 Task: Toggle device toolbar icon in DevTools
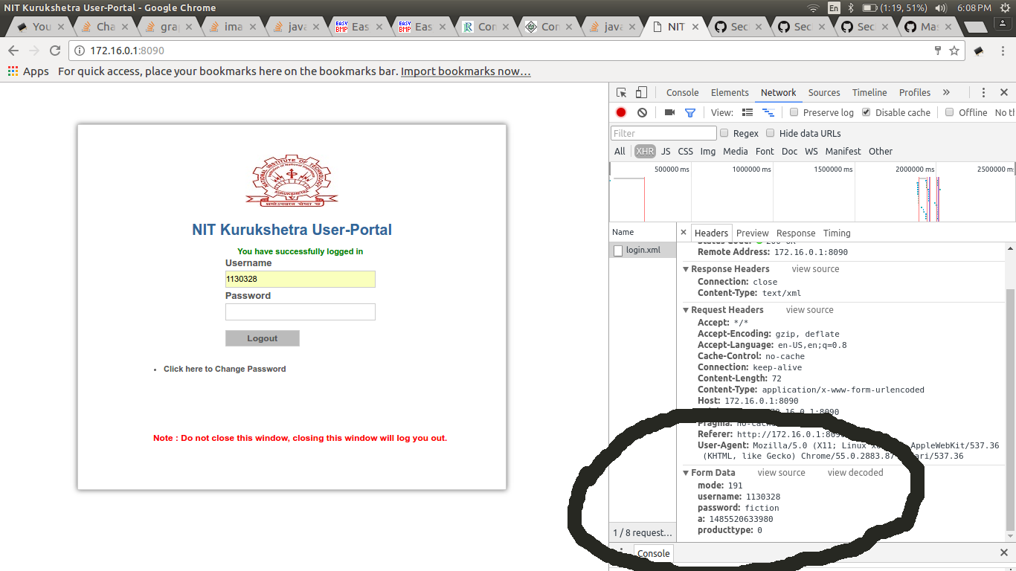641,93
